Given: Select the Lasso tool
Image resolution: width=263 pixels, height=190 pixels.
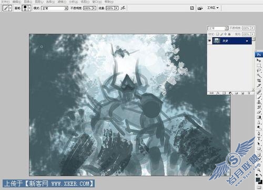Looking at the screenshot, I should [x=259, y=70].
